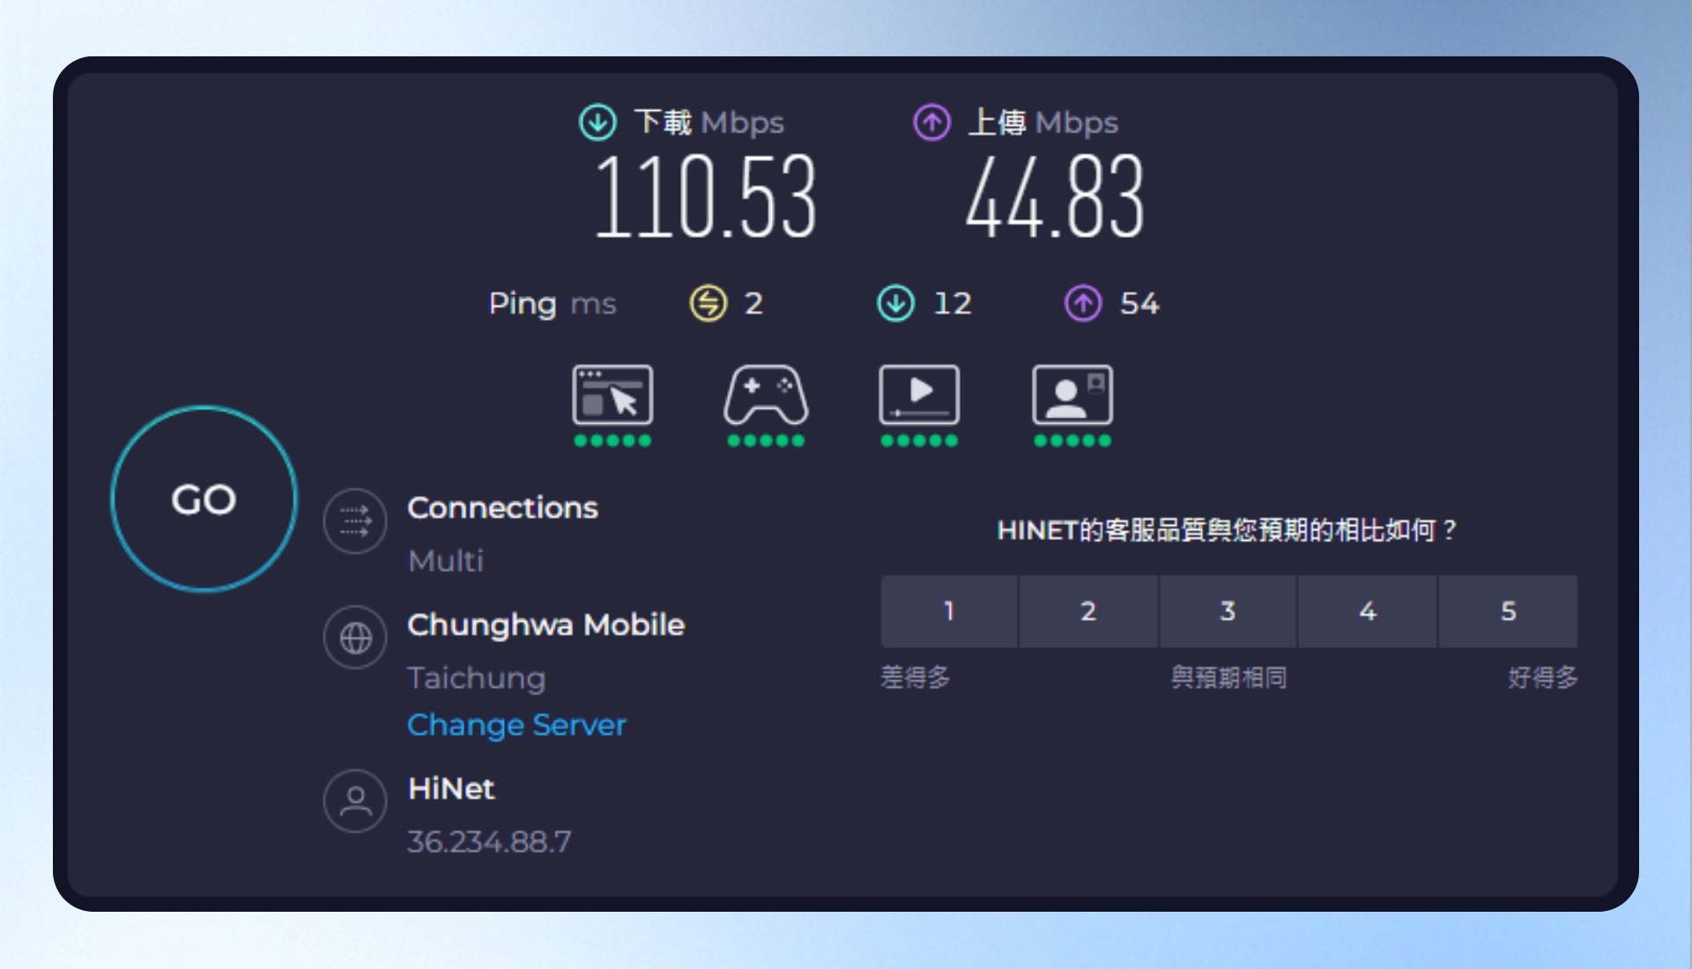Screen dimensions: 1692x969
Task: Toggle the Multi connections setting
Action: (446, 561)
